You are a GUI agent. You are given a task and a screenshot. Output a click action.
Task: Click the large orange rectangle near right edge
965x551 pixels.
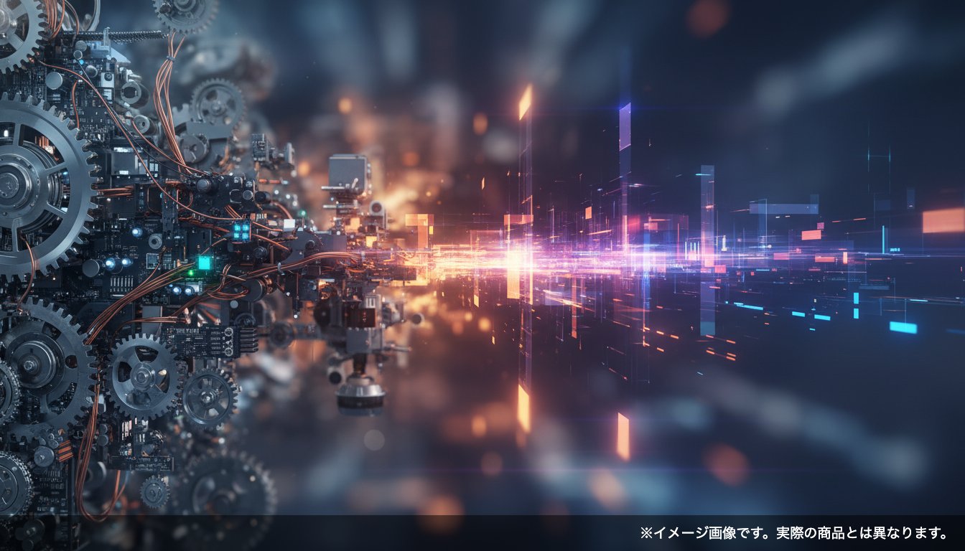tap(942, 220)
